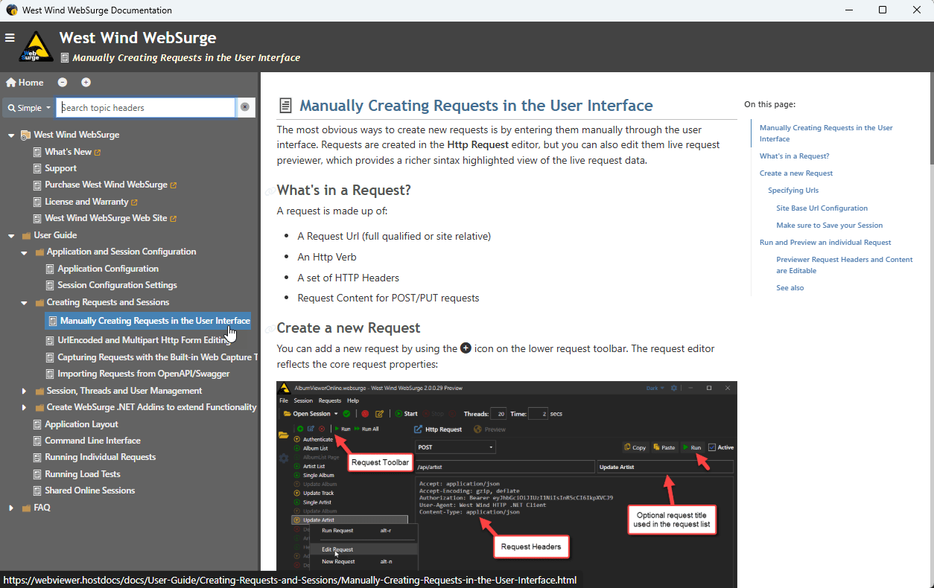934x588 pixels.
Task: Expand Create WebSurge .NET Addins node
Action: (x=24, y=408)
